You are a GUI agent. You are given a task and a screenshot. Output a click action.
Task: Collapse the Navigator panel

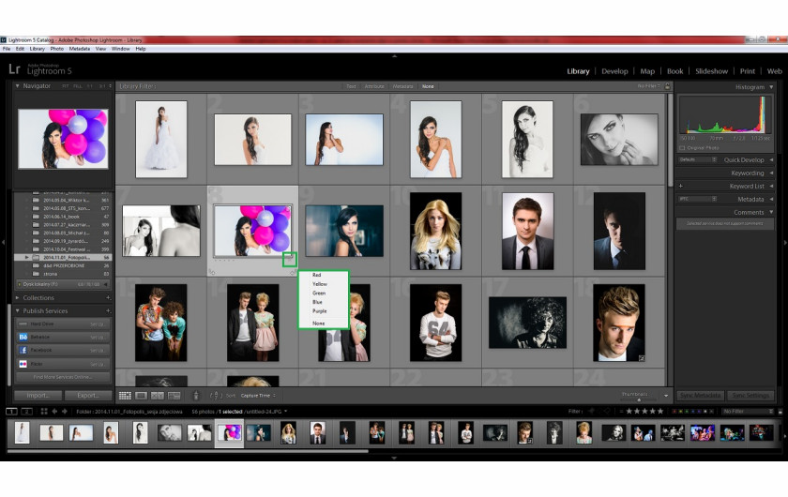click(18, 86)
